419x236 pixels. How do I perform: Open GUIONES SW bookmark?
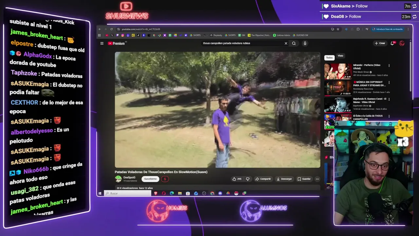click(x=300, y=35)
